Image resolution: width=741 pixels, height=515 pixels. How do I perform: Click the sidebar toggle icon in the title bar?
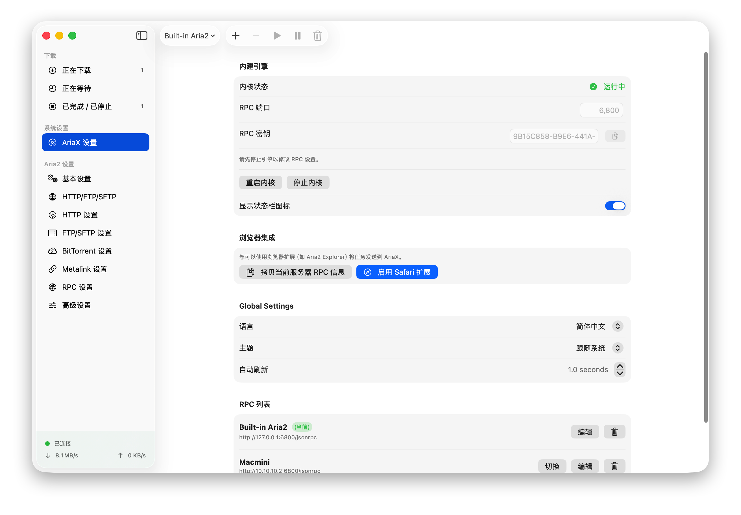[142, 36]
